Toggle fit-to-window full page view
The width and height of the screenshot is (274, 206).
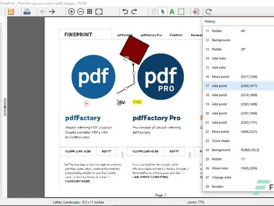click(99, 12)
